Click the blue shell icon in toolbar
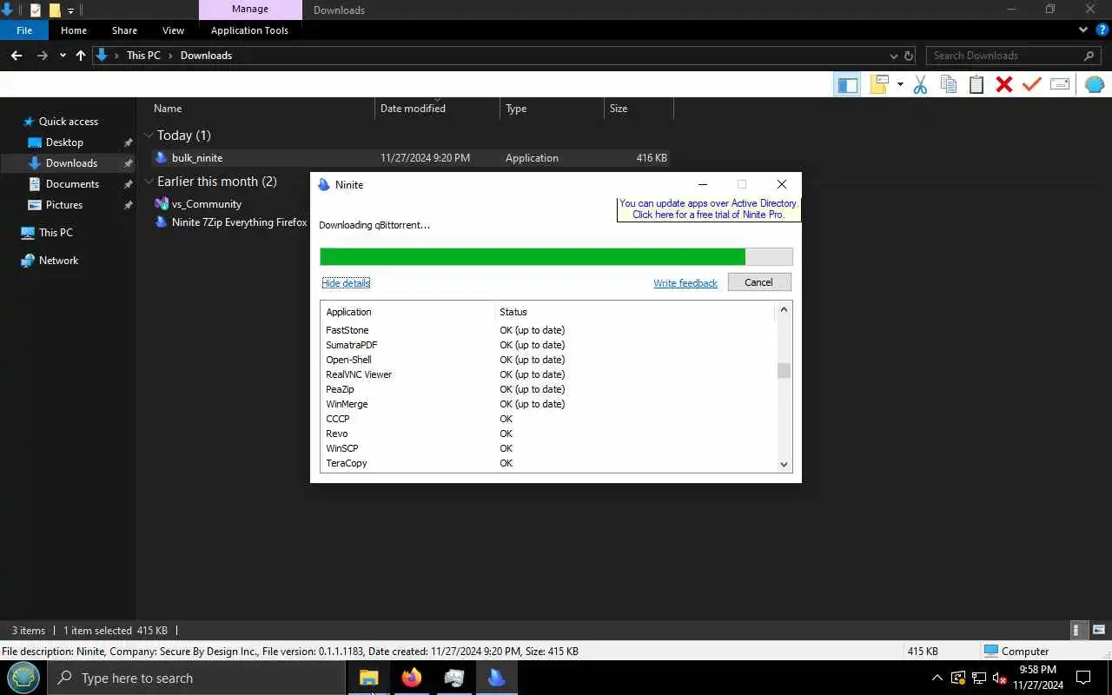This screenshot has width=1112, height=695. click(1095, 84)
